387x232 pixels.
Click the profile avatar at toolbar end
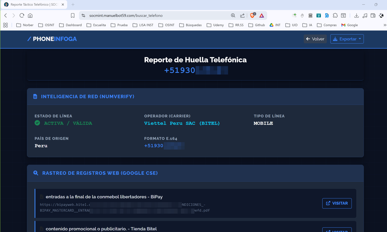click(x=382, y=15)
